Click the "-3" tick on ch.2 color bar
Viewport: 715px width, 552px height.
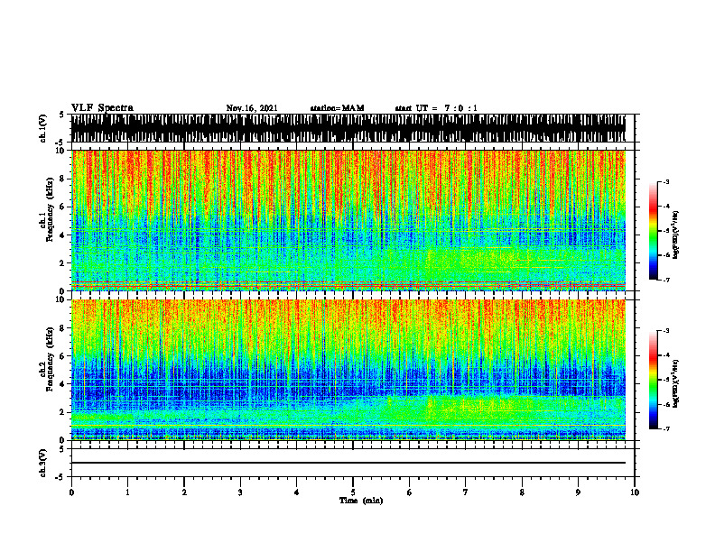pyautogui.click(x=665, y=331)
